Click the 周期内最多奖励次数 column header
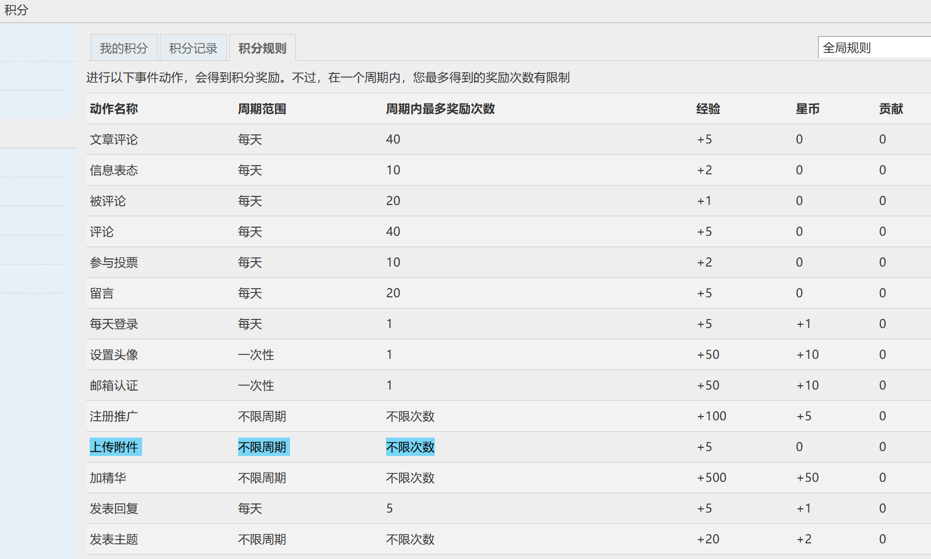The height and width of the screenshot is (559, 931). point(440,108)
